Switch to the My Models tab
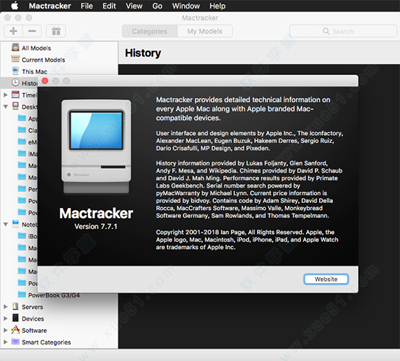The width and height of the screenshot is (400, 361). coord(205,31)
